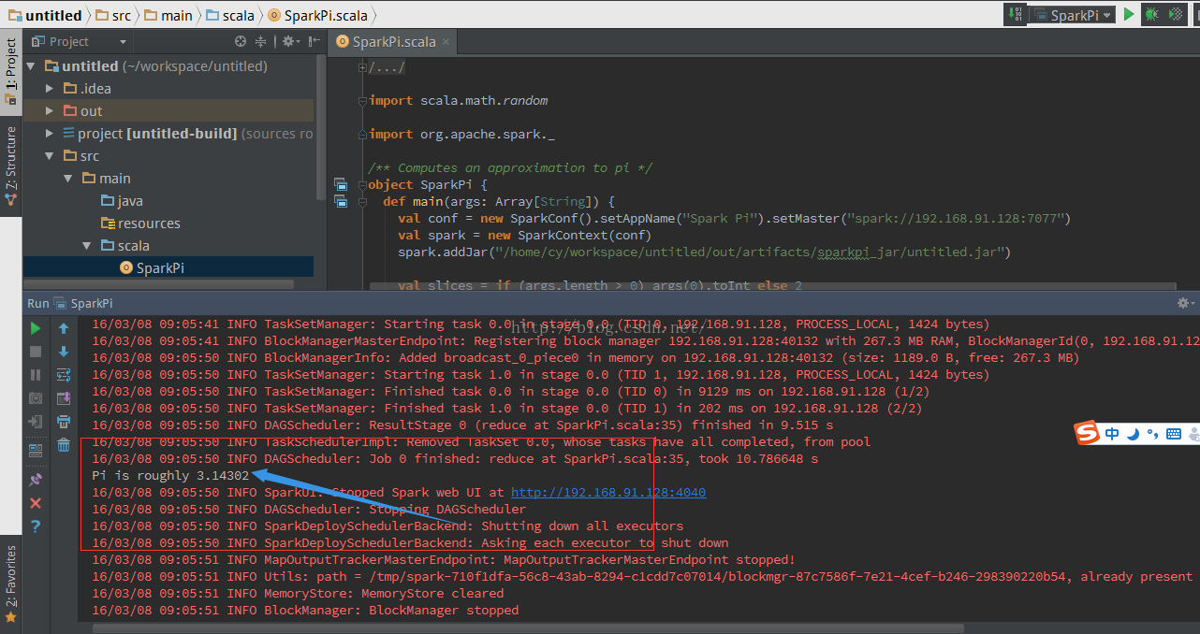Clear all console output with trash icon

click(64, 445)
